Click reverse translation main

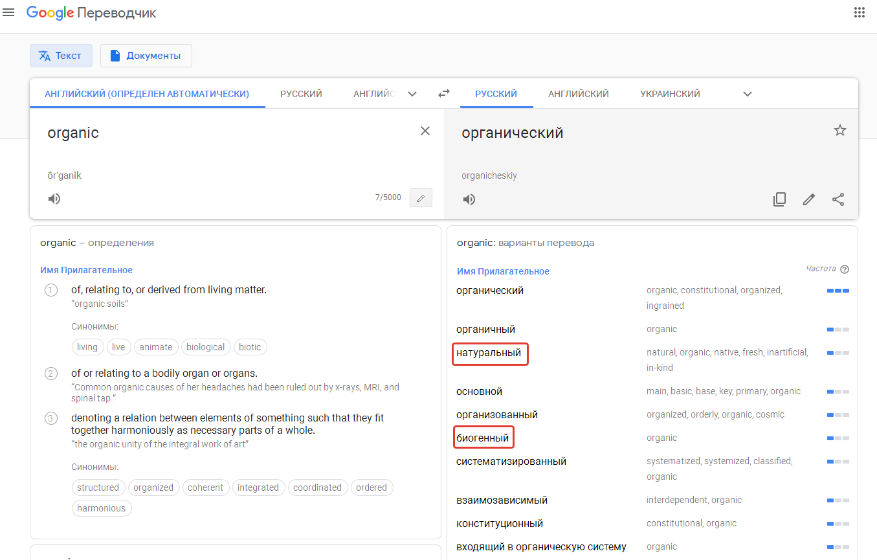coord(656,391)
